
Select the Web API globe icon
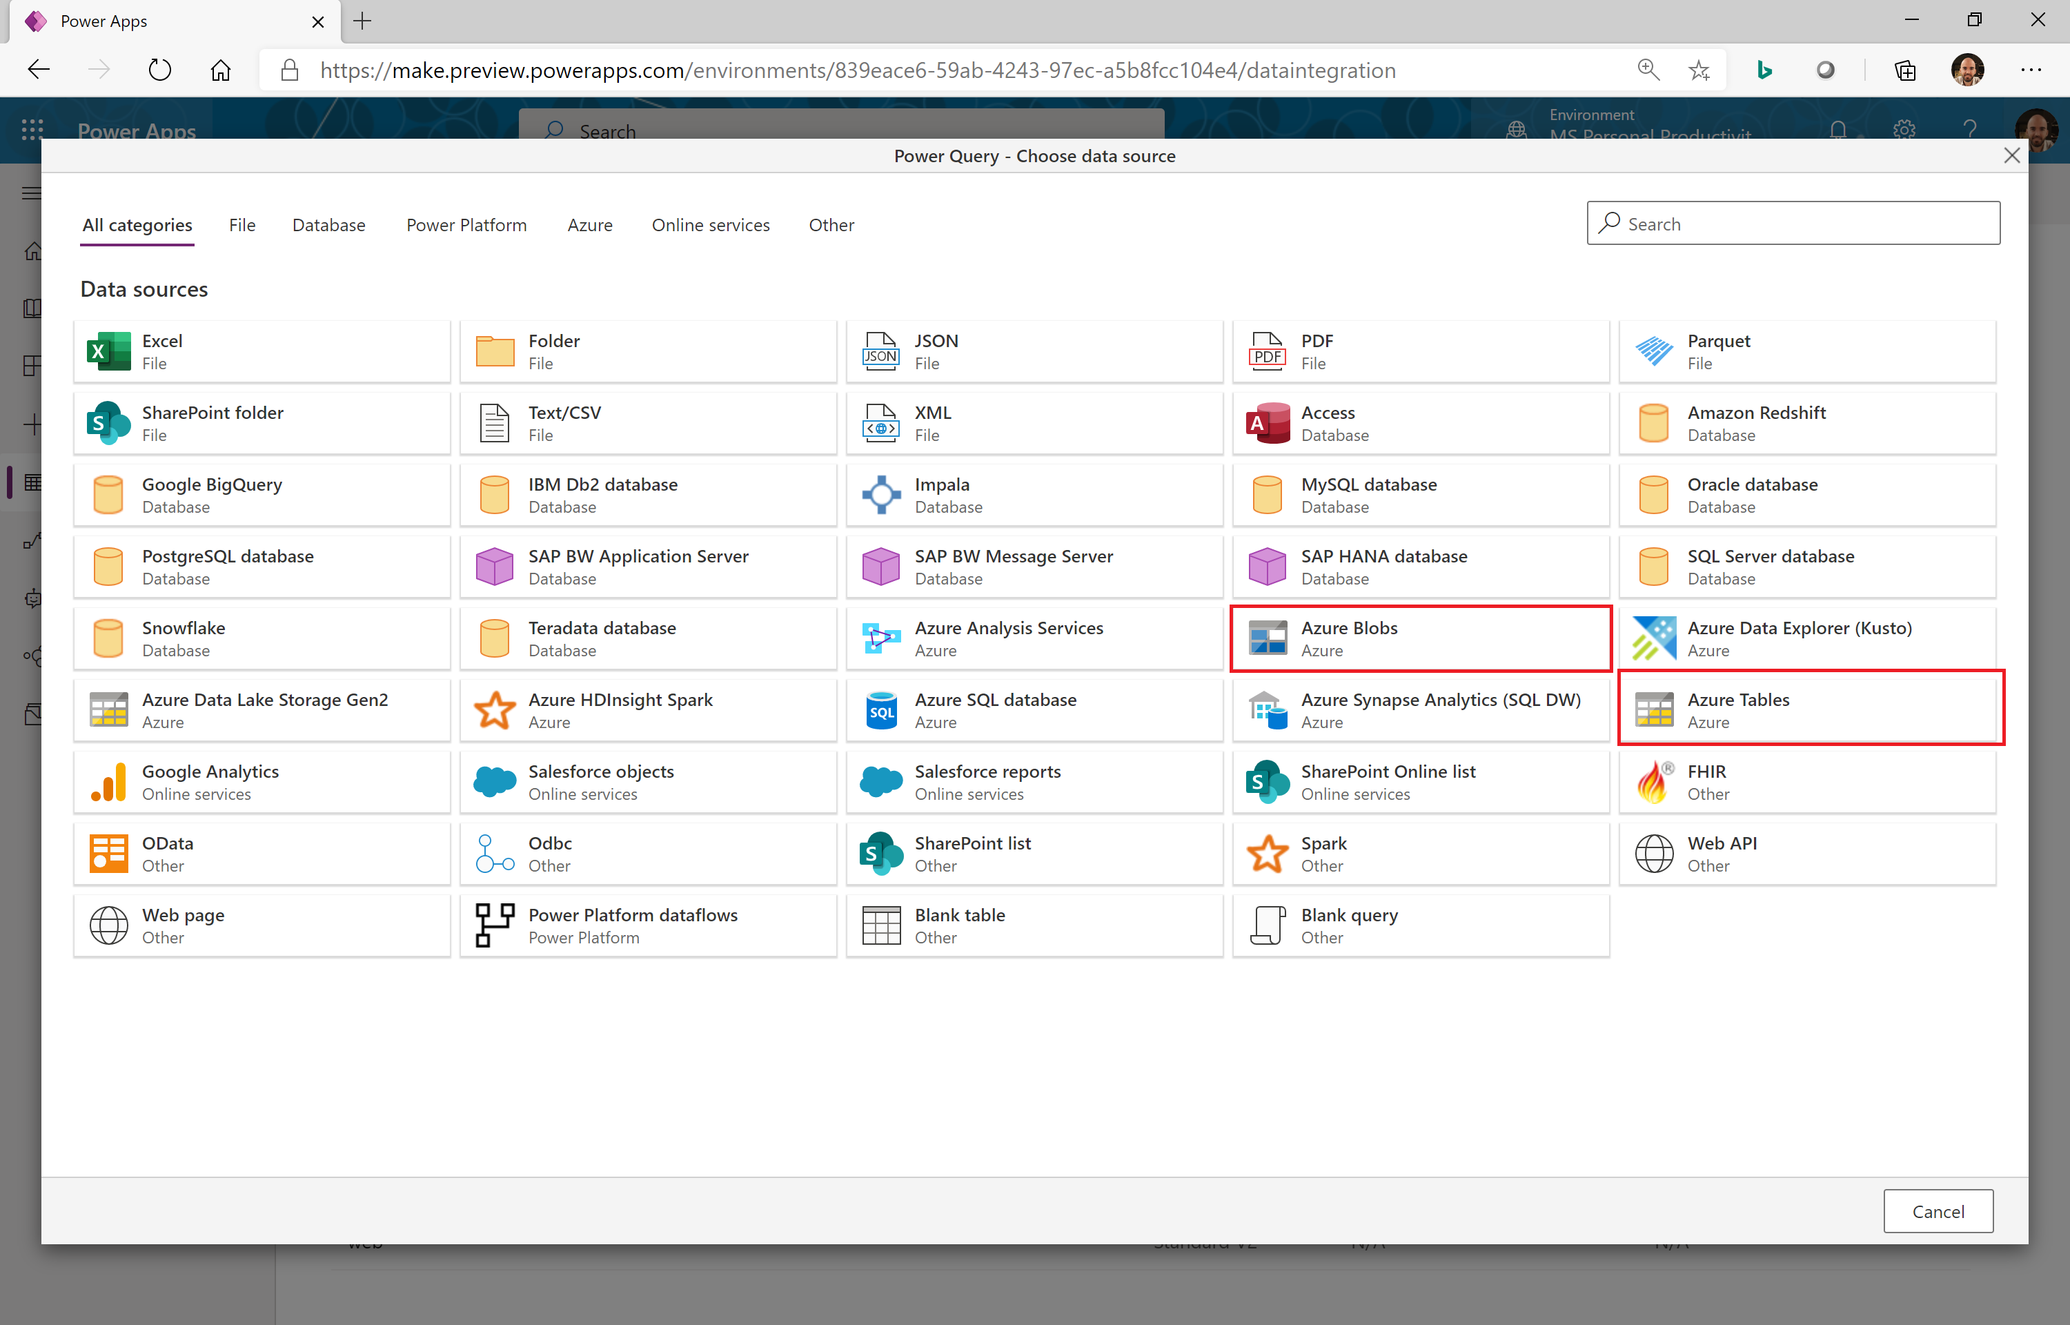[1653, 854]
